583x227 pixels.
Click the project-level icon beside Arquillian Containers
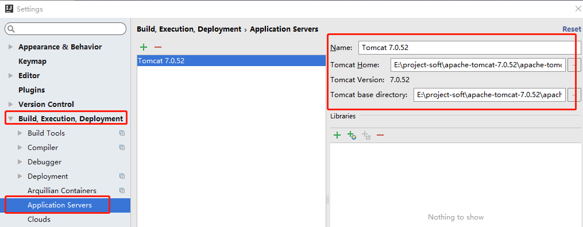click(x=122, y=191)
